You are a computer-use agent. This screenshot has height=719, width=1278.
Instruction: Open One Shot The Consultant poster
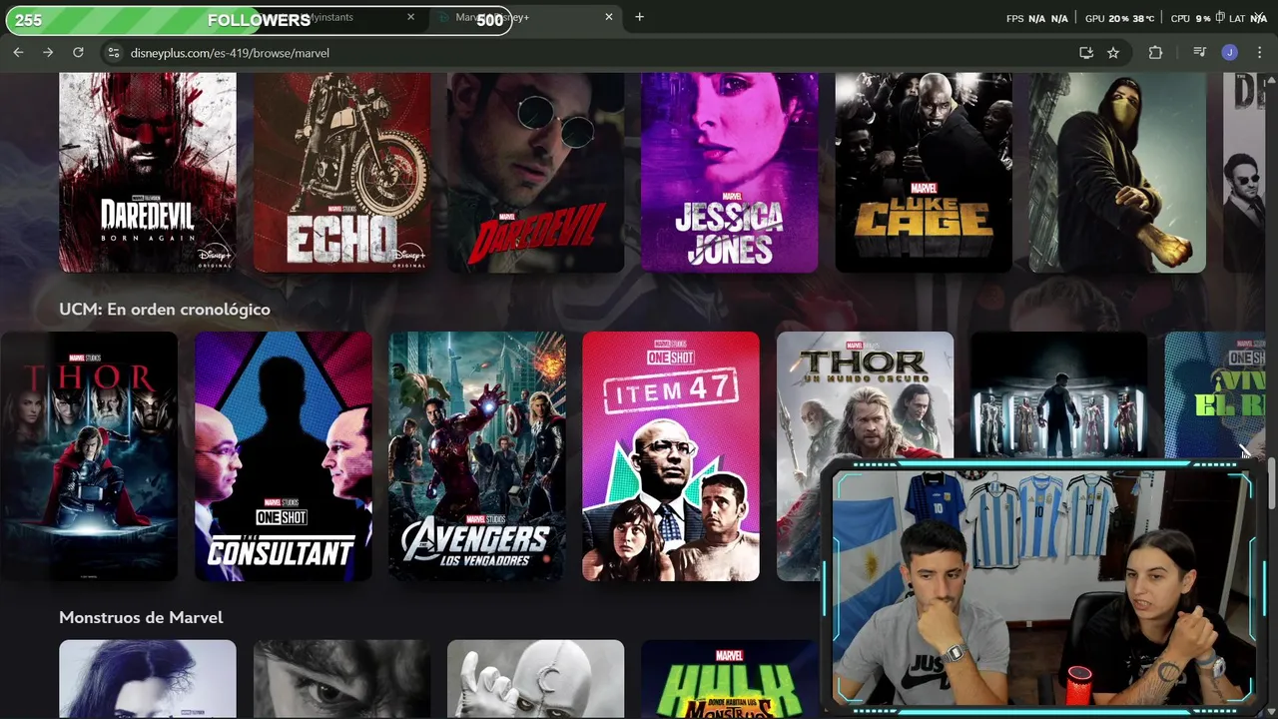[284, 456]
